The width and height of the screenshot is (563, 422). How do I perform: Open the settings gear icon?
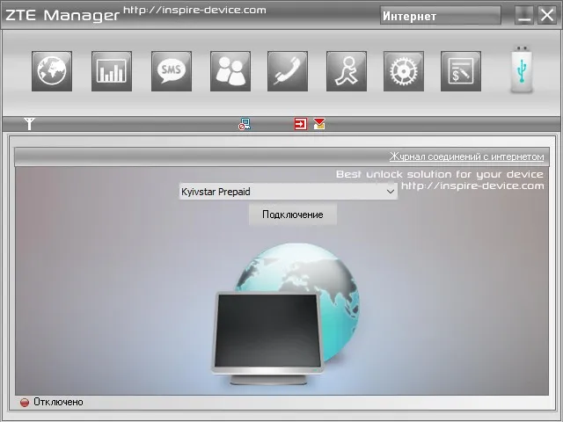404,71
